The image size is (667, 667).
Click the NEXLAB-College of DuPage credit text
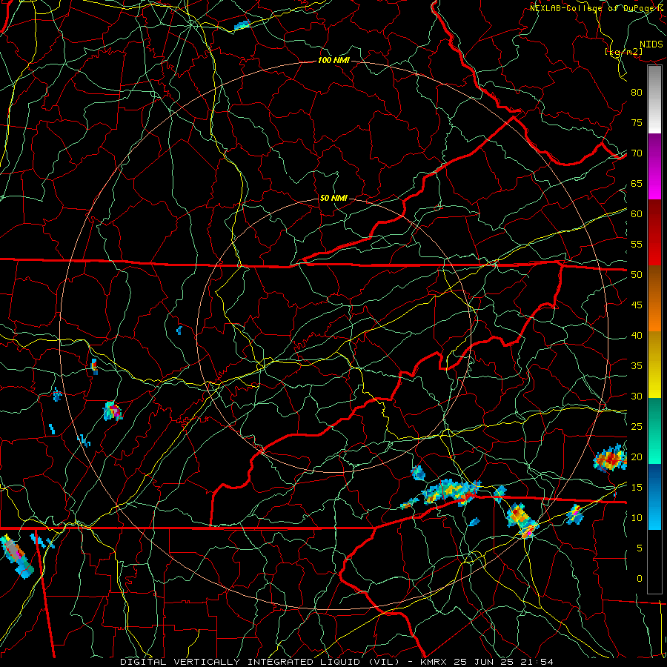(x=597, y=8)
